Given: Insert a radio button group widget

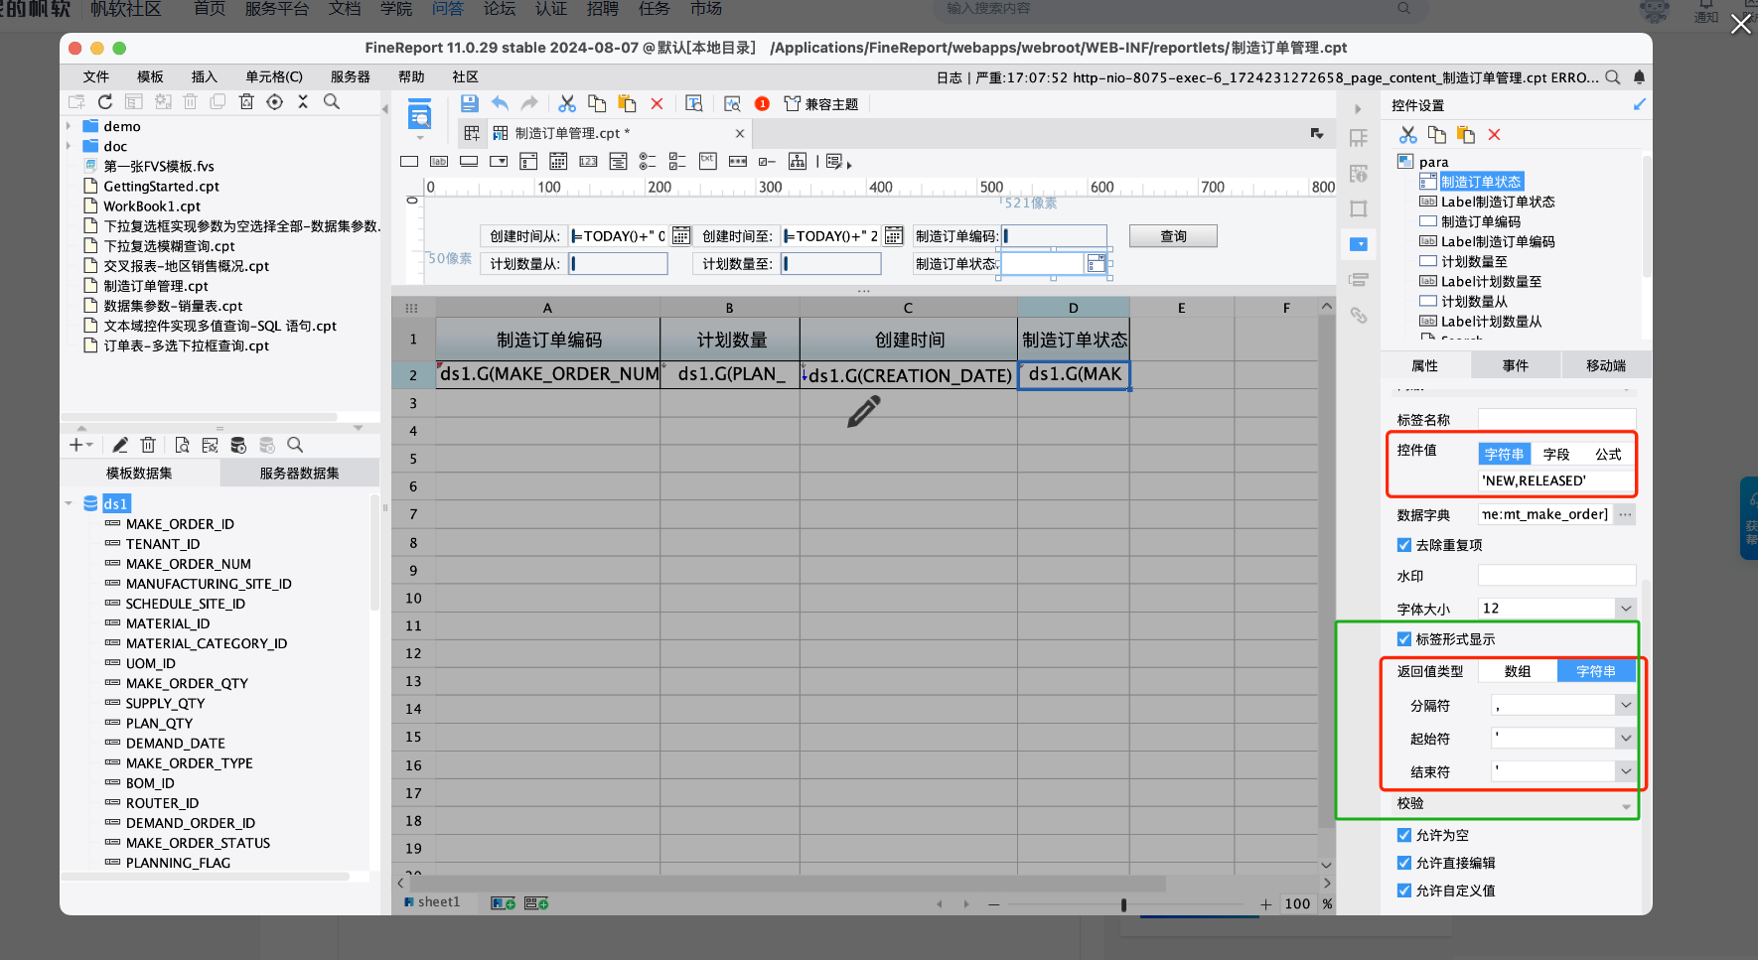Looking at the screenshot, I should pyautogui.click(x=648, y=161).
